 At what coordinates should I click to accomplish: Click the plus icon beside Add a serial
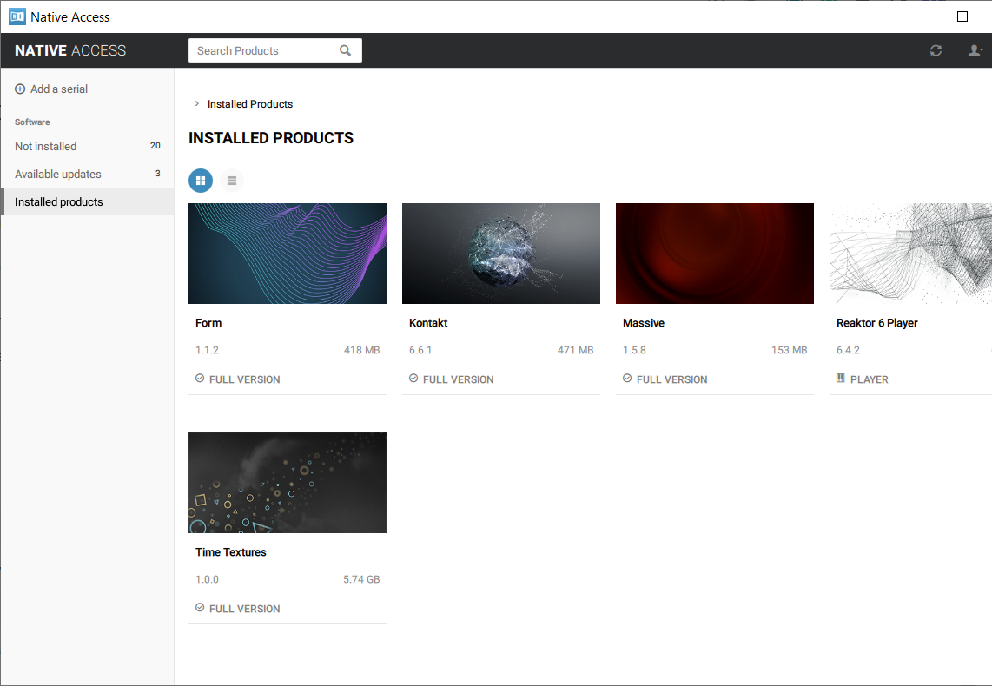coord(20,89)
